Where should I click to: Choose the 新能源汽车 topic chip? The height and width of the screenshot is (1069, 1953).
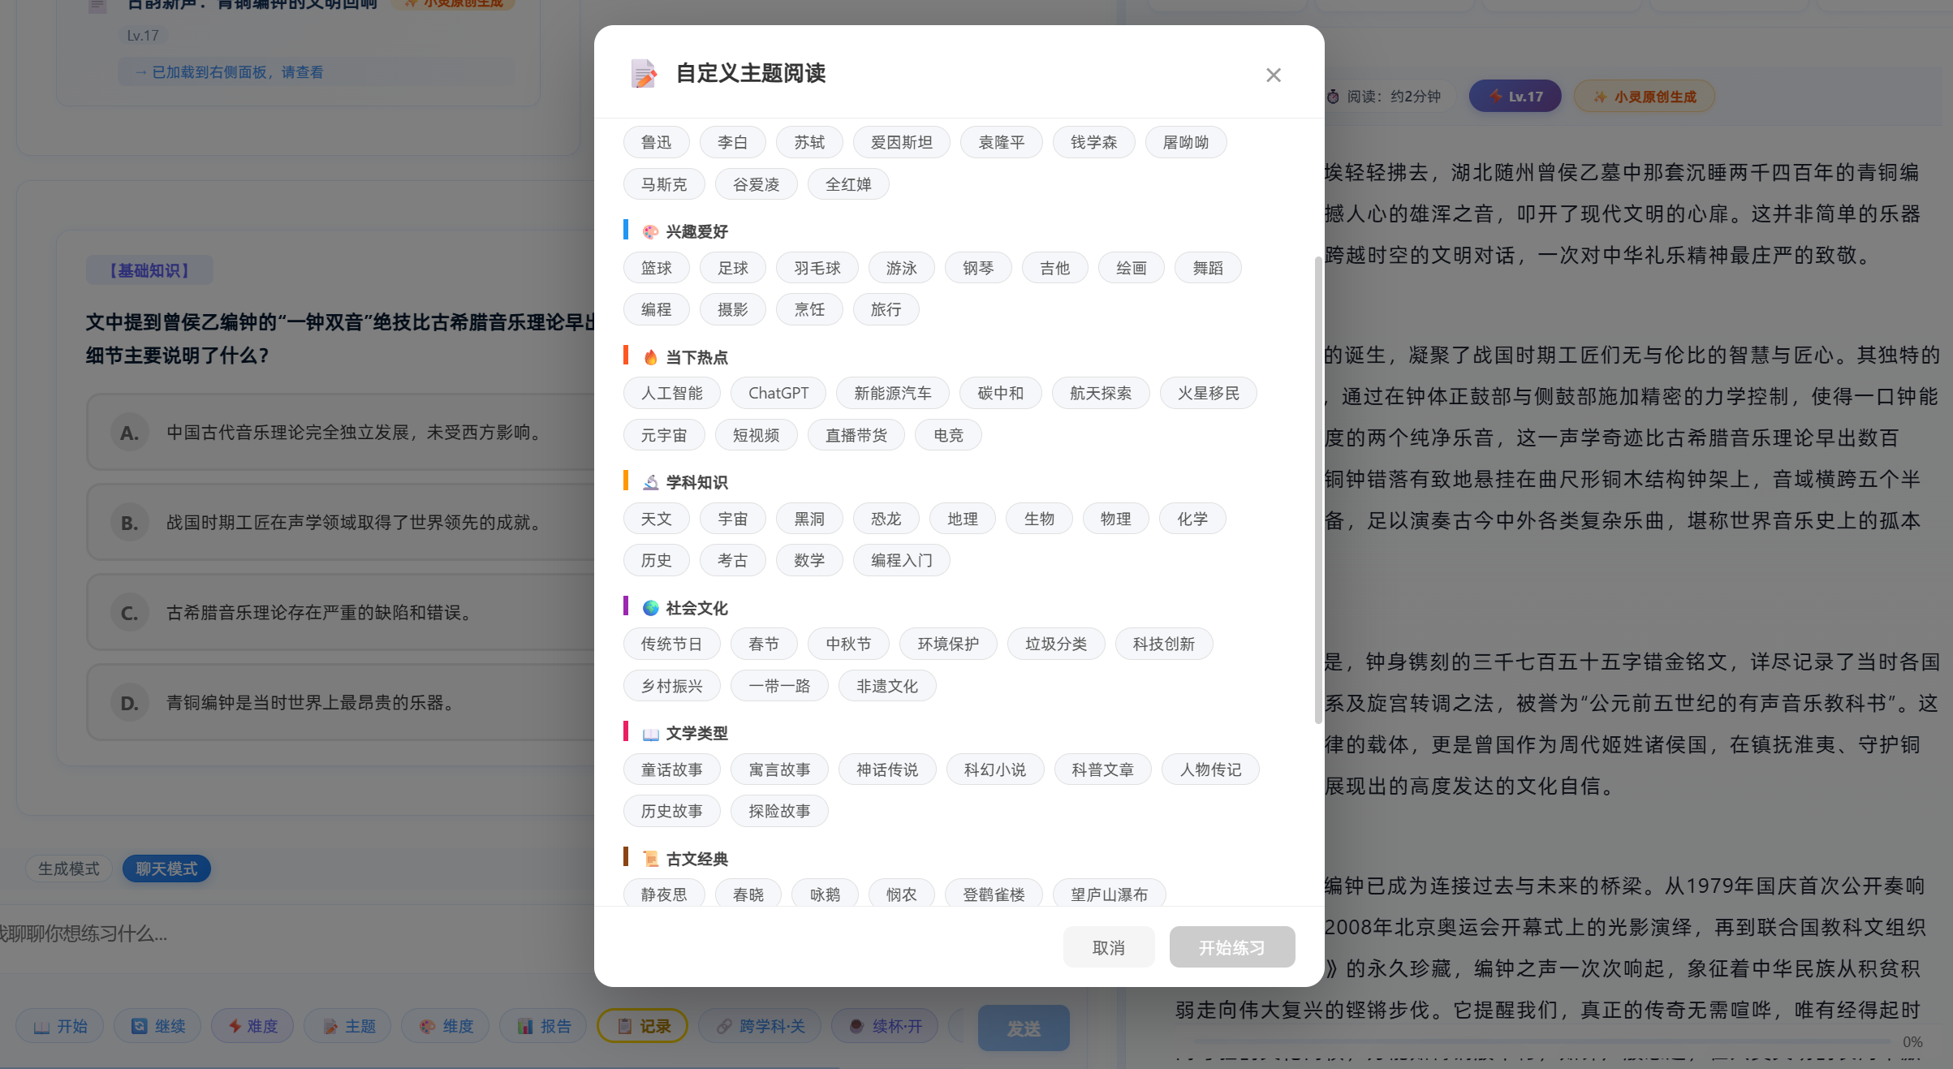[x=892, y=393]
